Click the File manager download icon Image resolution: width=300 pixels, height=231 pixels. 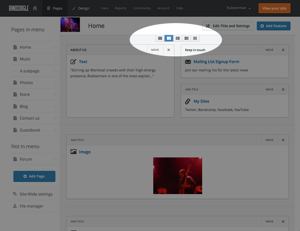click(x=15, y=206)
